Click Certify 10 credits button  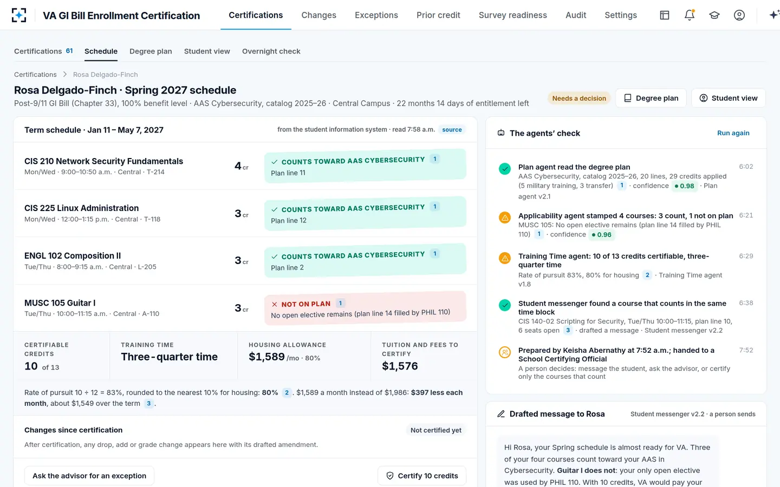[422, 476]
